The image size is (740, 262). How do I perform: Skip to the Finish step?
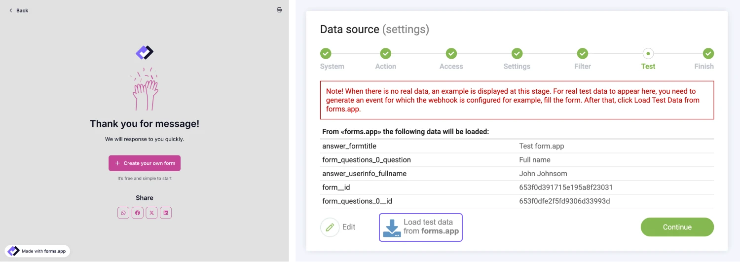pos(708,54)
